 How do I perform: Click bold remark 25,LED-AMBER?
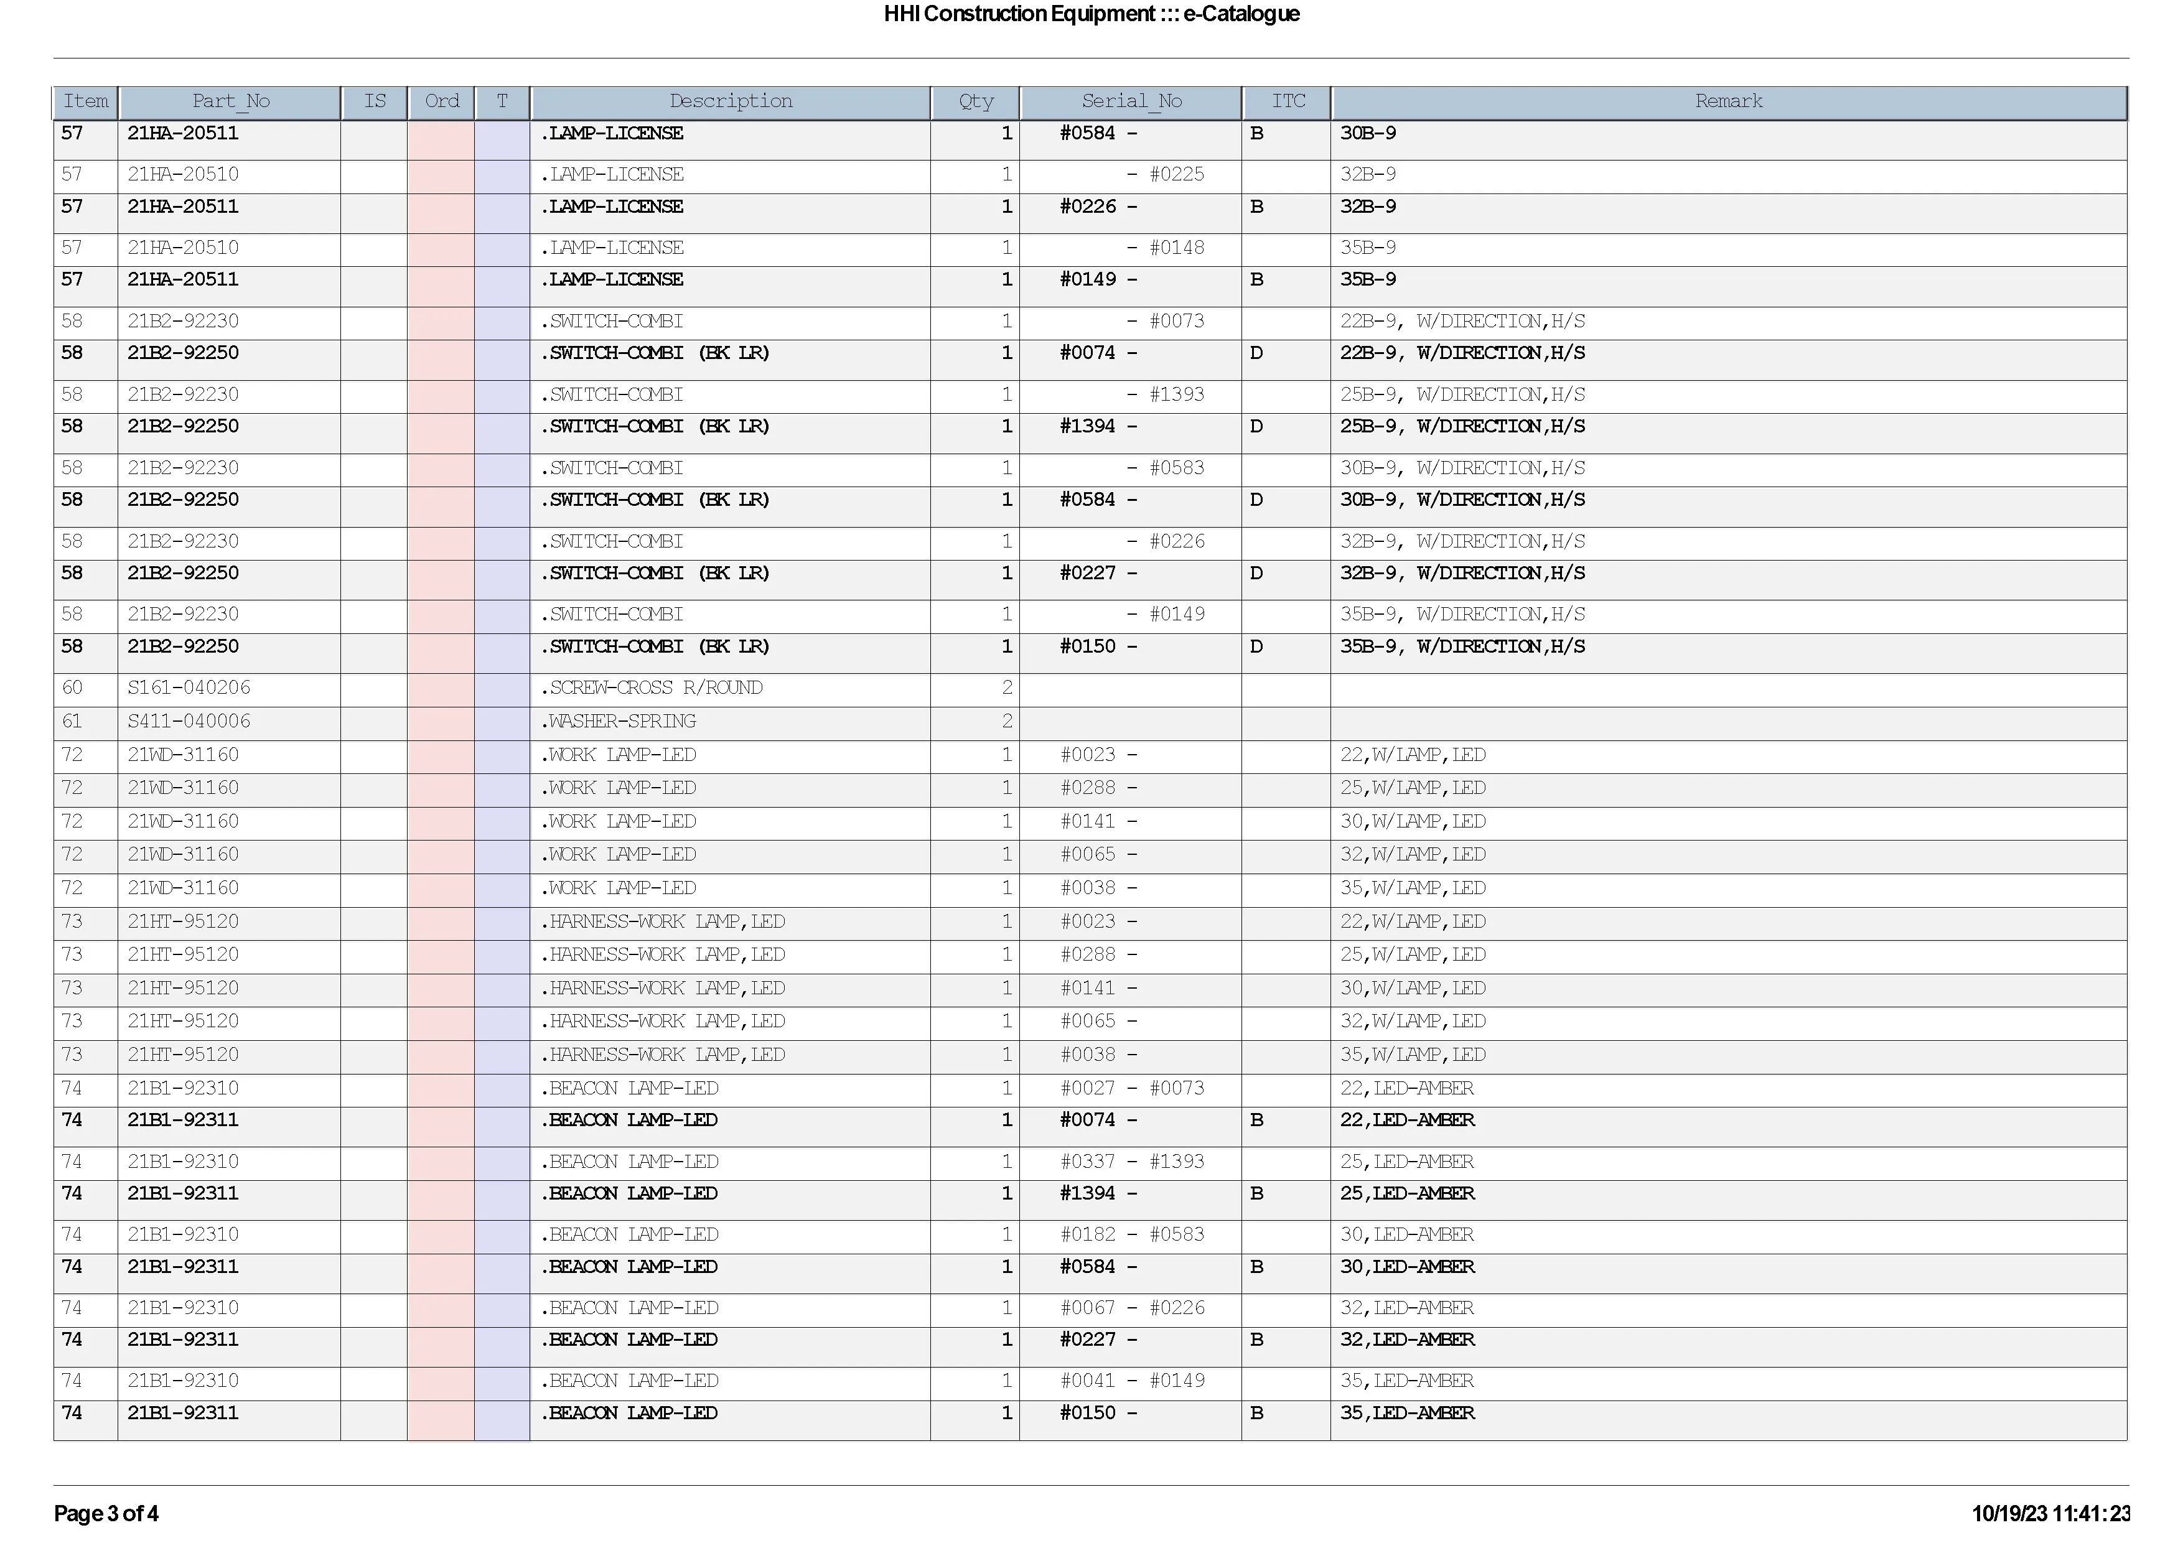[1407, 1194]
